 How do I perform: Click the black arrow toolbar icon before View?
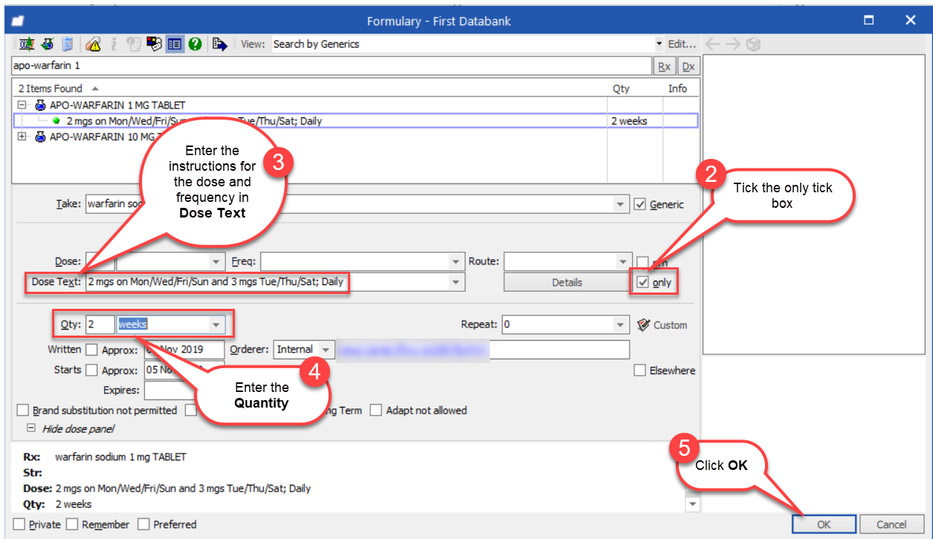(219, 45)
